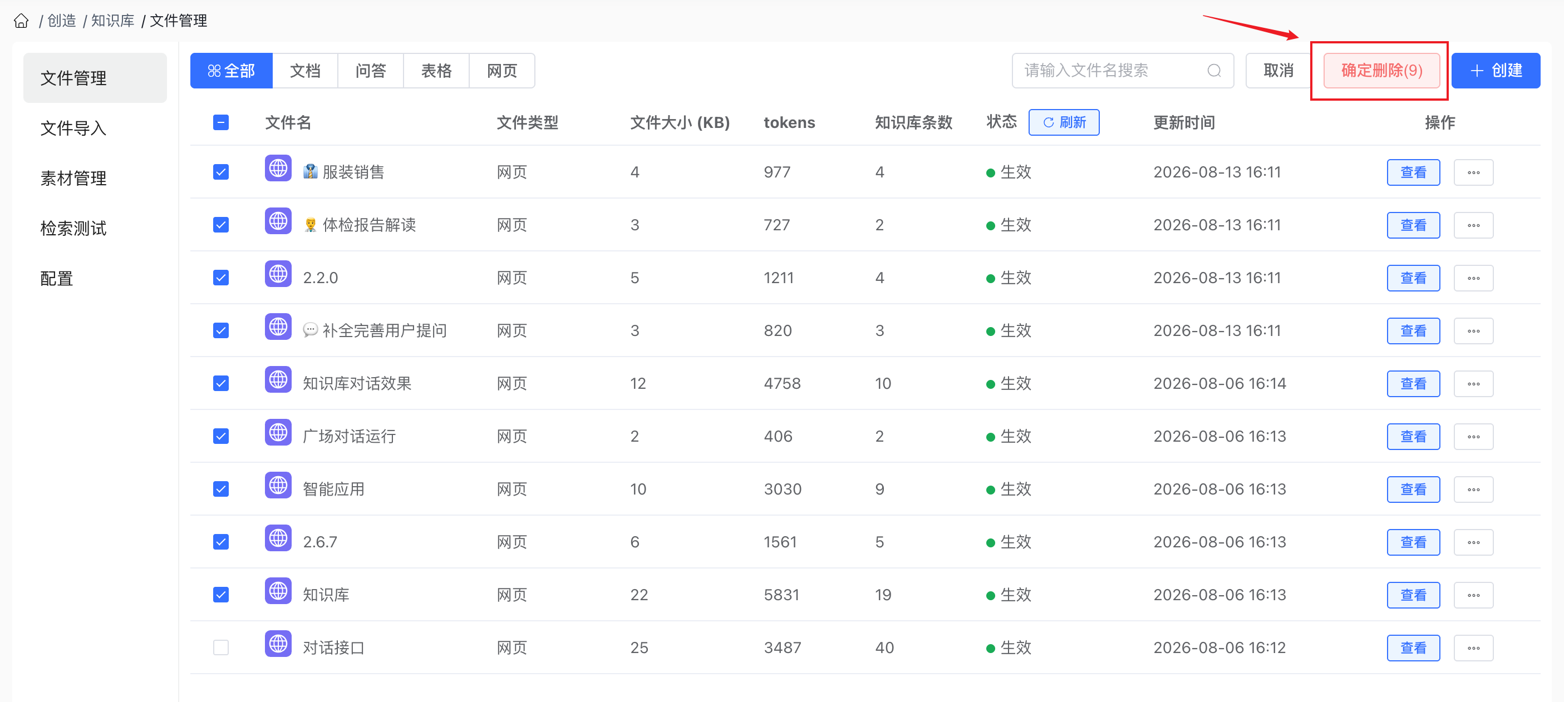Click the 文件名 column header
This screenshot has width=1564, height=702.
pyautogui.click(x=288, y=122)
